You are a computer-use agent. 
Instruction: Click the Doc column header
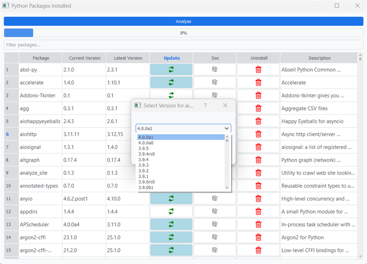coord(215,58)
